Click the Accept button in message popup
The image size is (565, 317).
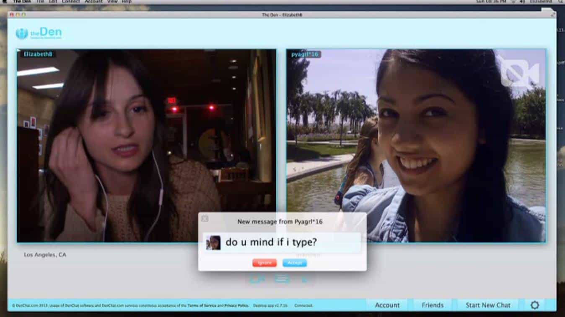294,263
